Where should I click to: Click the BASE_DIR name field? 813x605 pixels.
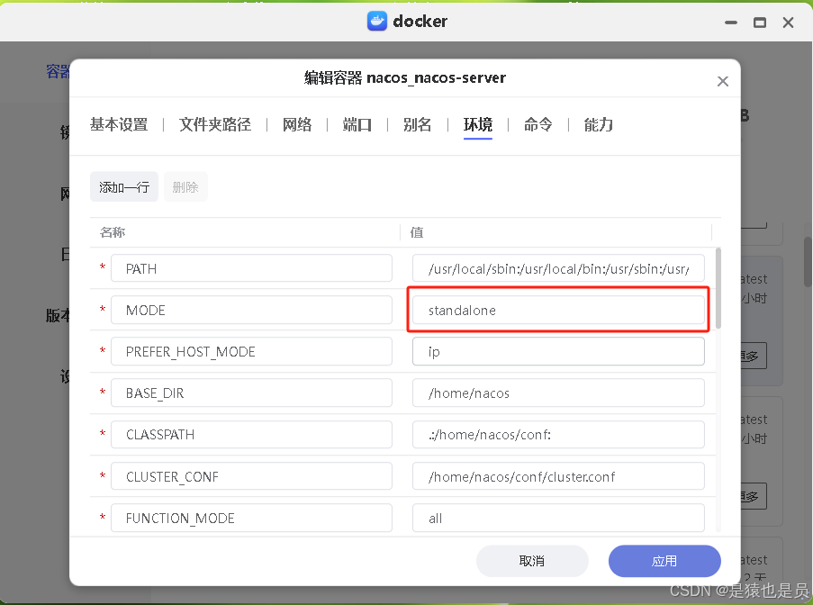(251, 393)
